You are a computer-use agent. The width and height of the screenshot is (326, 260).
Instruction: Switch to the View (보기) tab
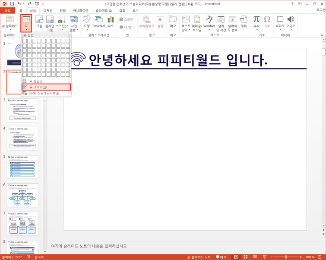click(x=135, y=10)
